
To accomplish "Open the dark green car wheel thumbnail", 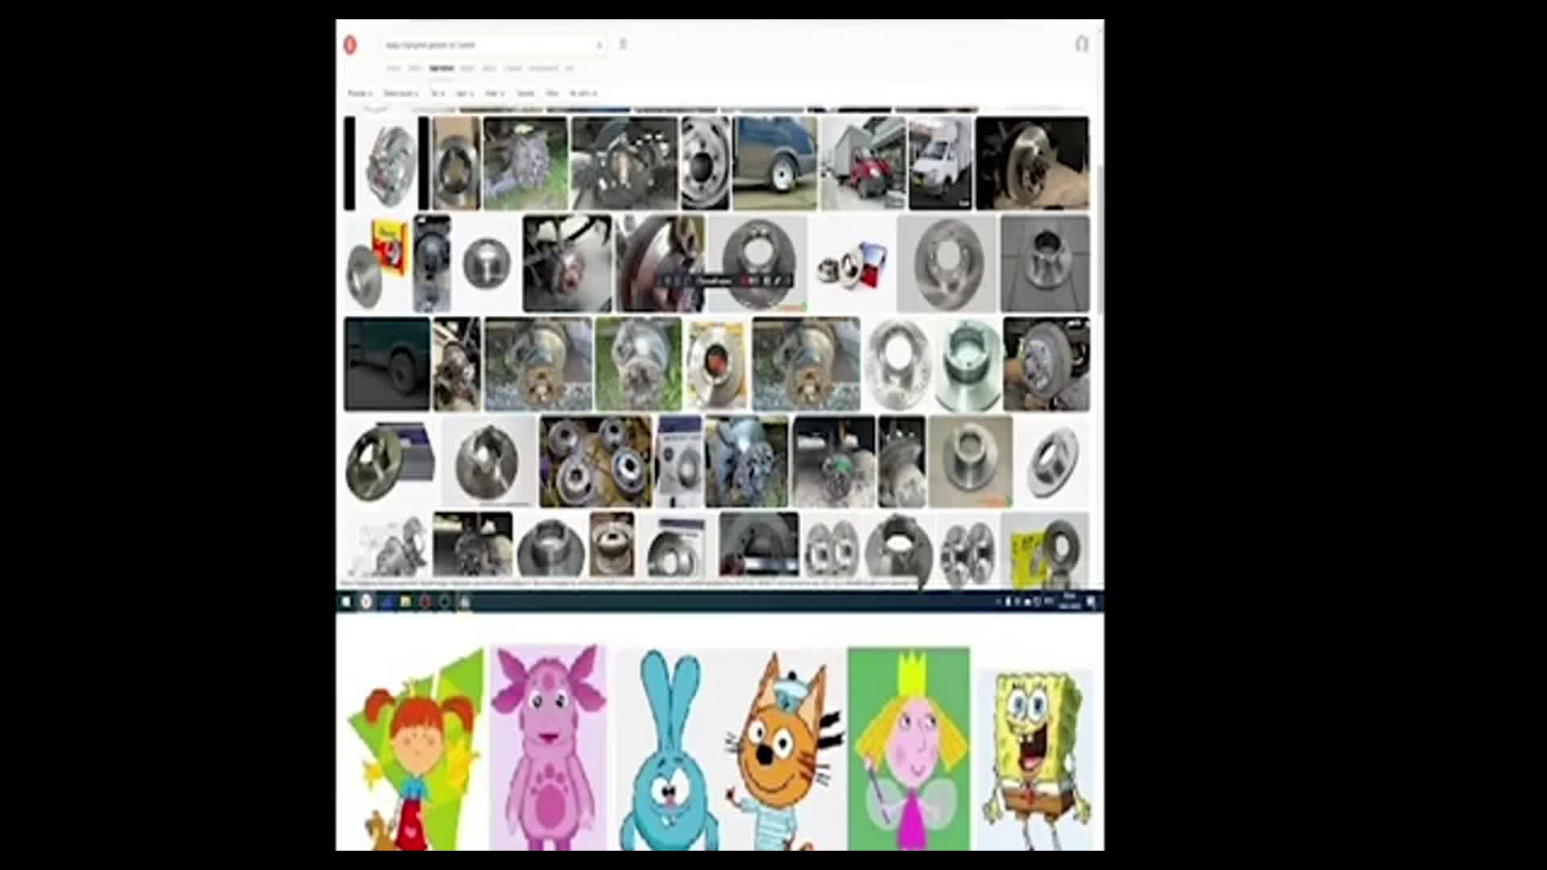I will [x=387, y=364].
